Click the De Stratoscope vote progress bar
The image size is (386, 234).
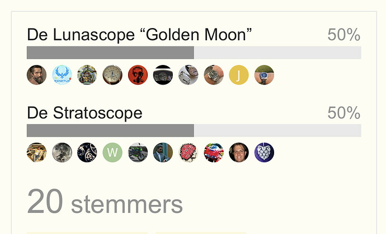194,130
